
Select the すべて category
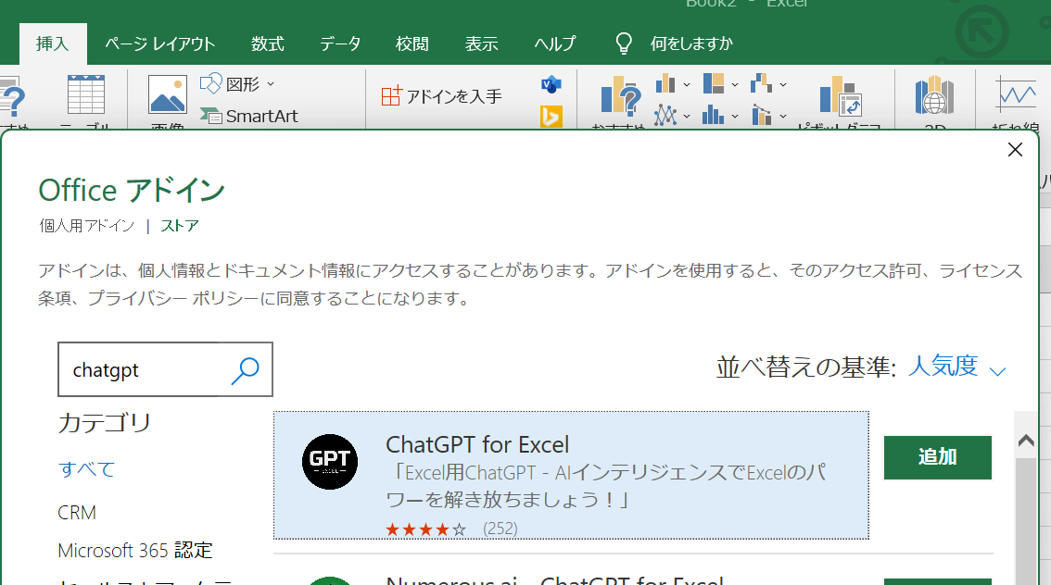point(86,469)
